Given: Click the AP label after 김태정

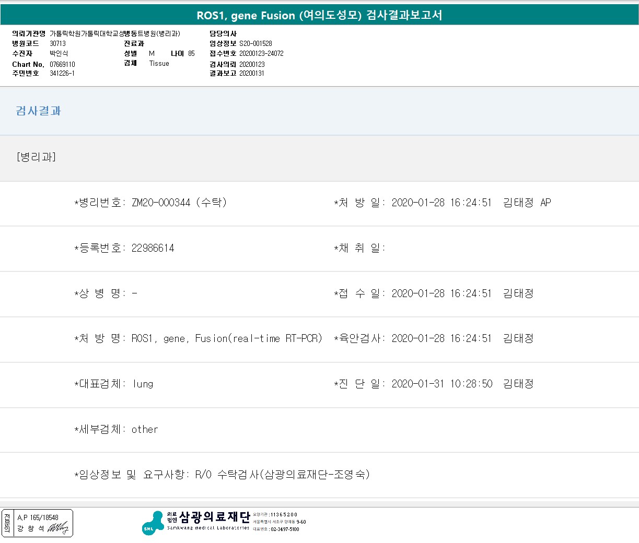Looking at the screenshot, I should point(545,203).
